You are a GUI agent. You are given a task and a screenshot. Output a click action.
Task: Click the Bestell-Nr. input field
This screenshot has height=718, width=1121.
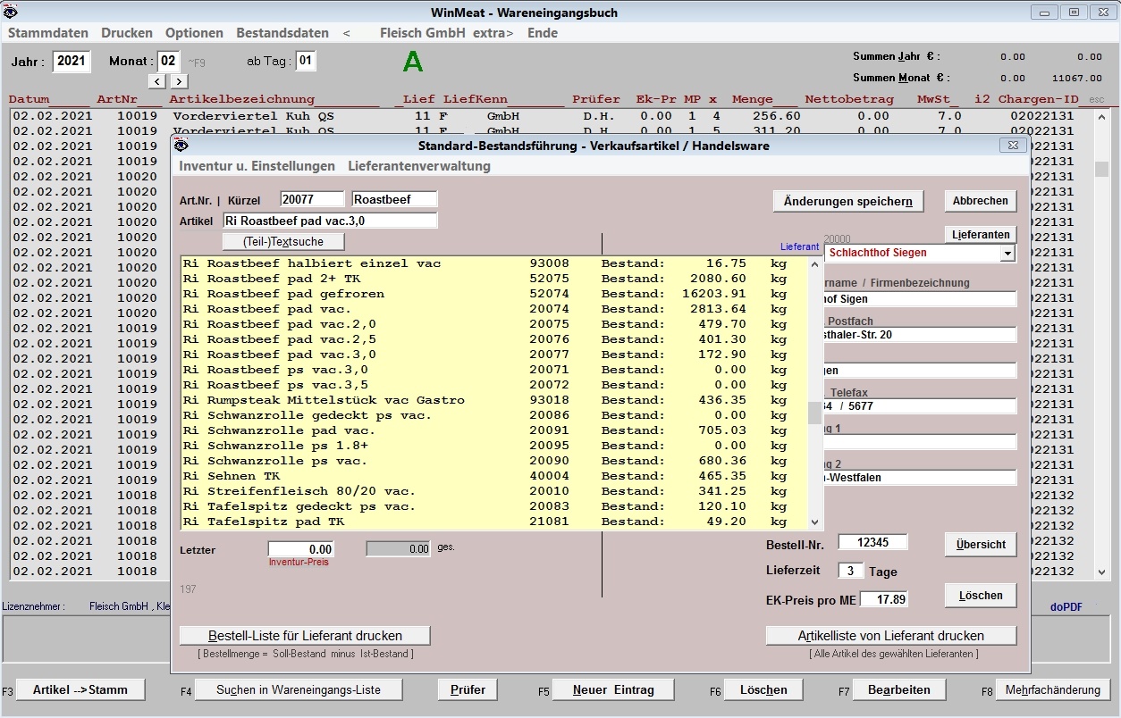click(872, 542)
